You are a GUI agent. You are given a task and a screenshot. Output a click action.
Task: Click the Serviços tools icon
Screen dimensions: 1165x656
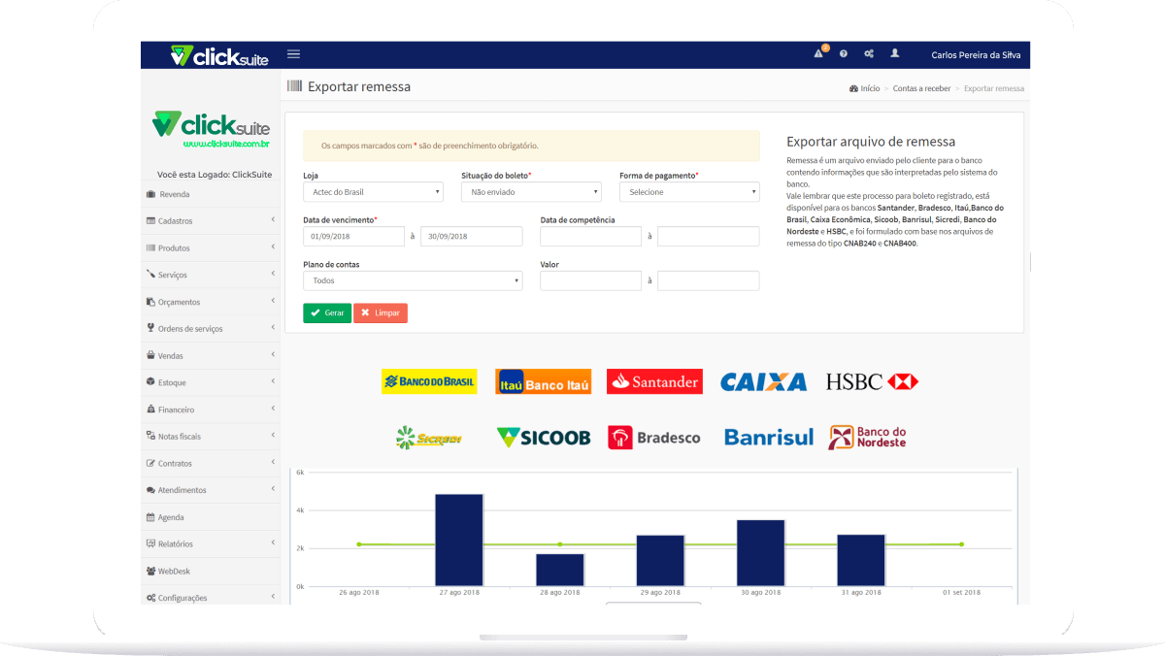pos(150,275)
